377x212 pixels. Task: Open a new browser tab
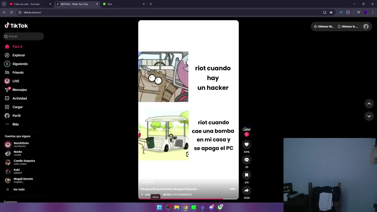coord(151,4)
